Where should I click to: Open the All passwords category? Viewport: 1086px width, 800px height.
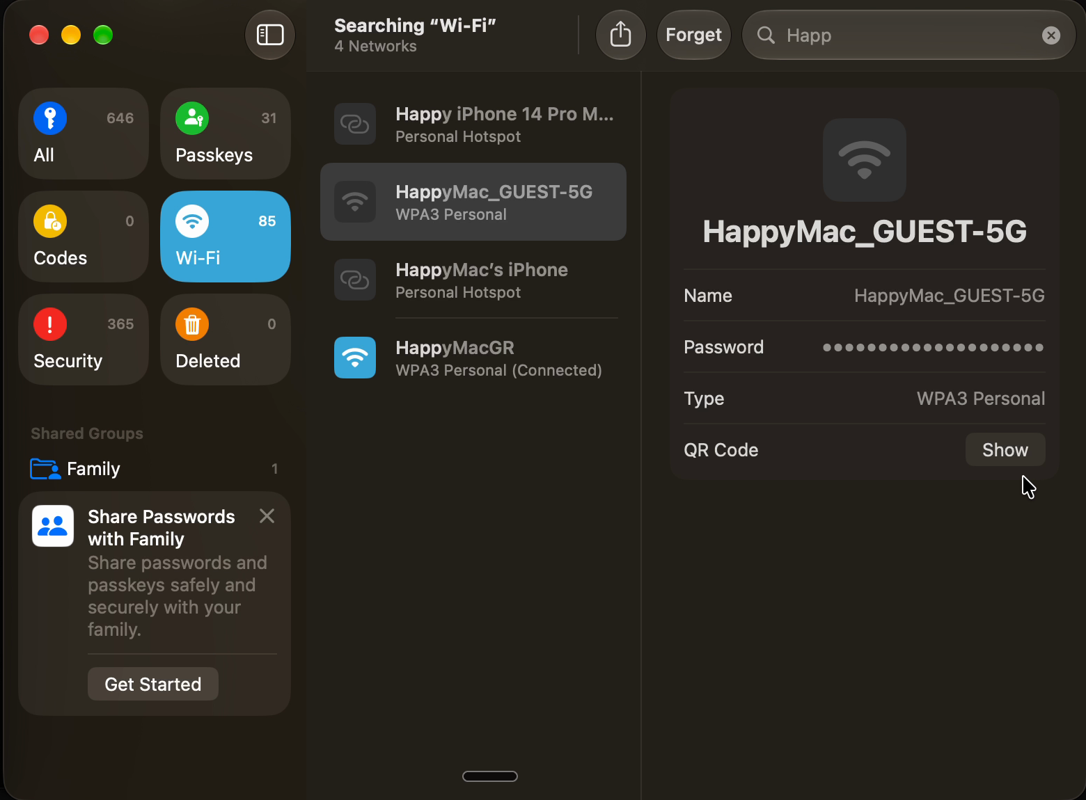[84, 134]
